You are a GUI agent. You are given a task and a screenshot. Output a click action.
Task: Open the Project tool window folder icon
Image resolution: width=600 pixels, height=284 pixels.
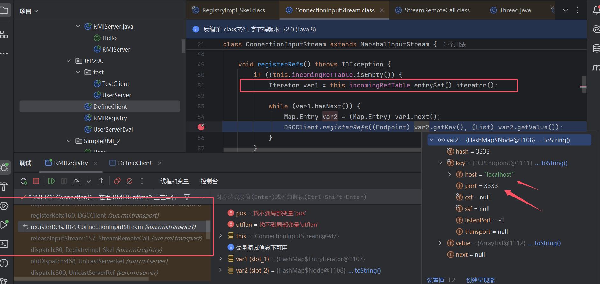click(4, 10)
